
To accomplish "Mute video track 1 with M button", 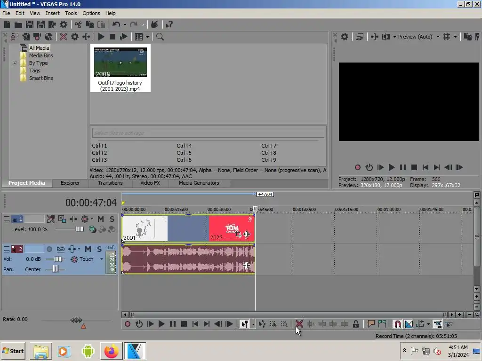I will click(101, 219).
